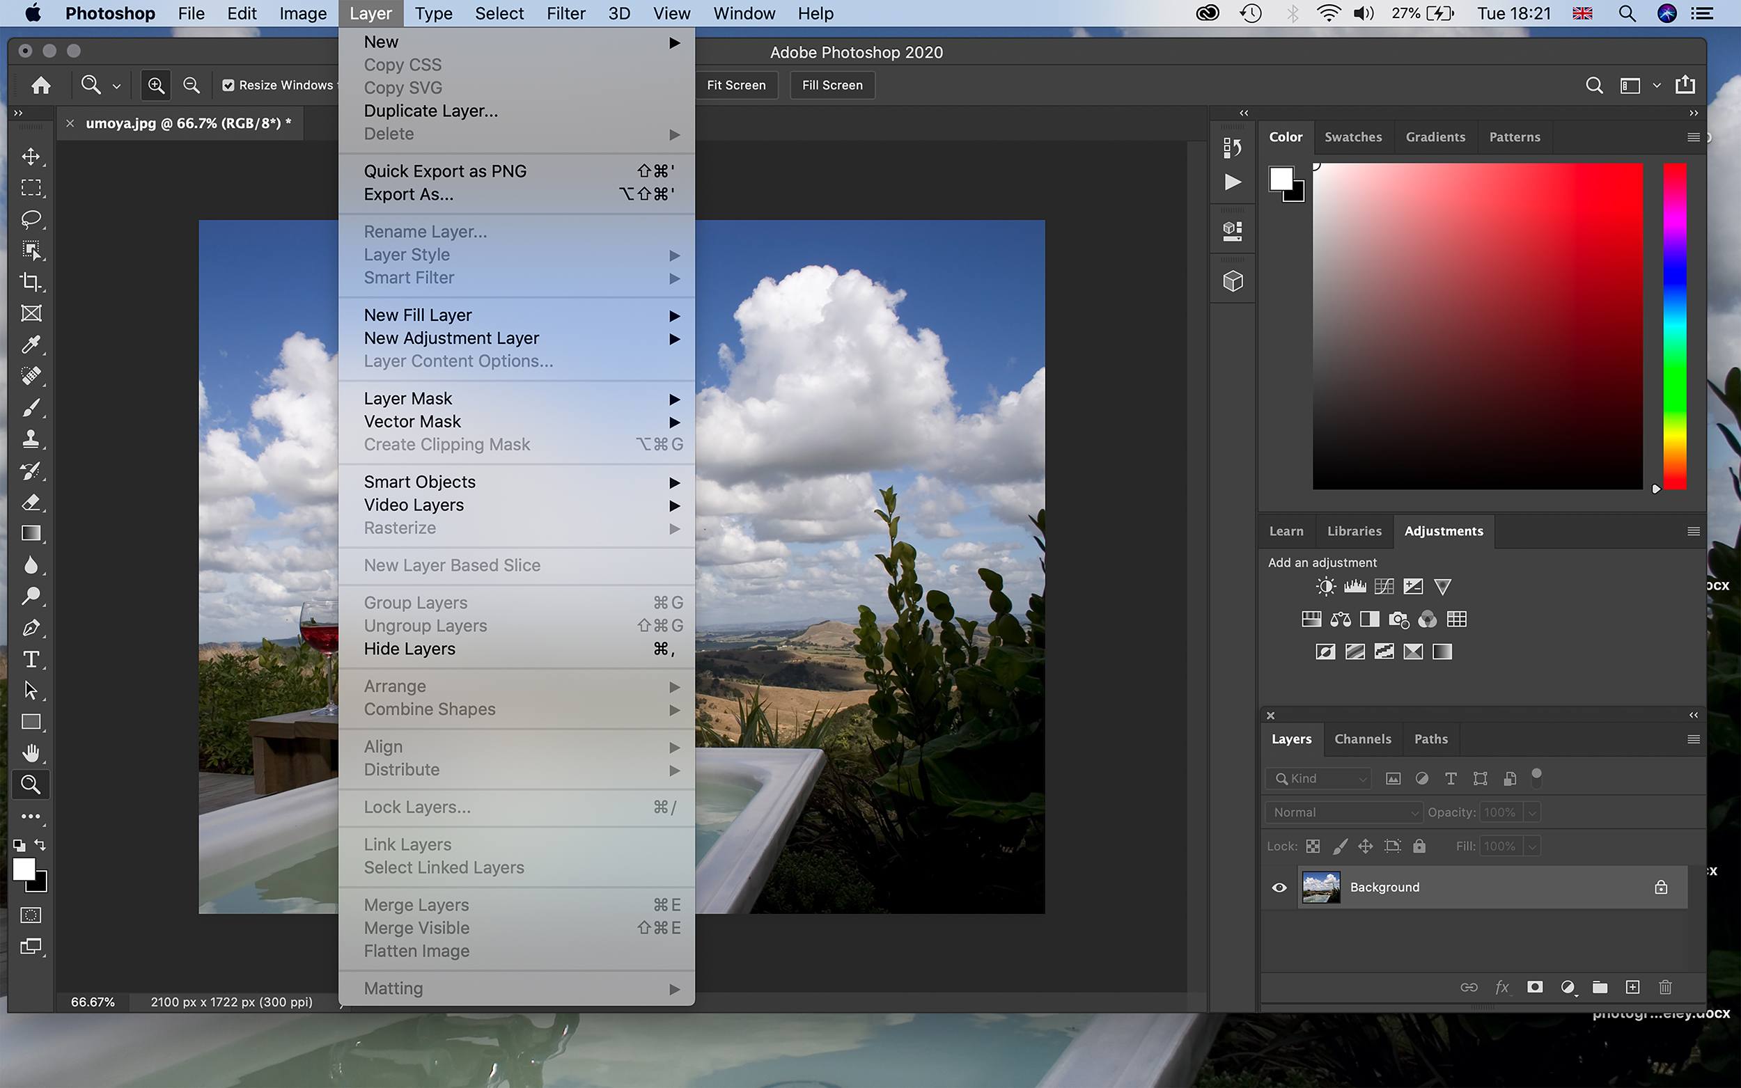The width and height of the screenshot is (1741, 1088).
Task: Select the Lasso tool
Action: (31, 219)
